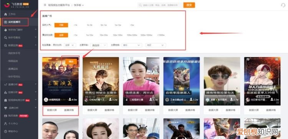Click the 短视频电商分析 sidebar icon
Image resolution: width=288 pixels, height=139 pixels.
(5, 100)
